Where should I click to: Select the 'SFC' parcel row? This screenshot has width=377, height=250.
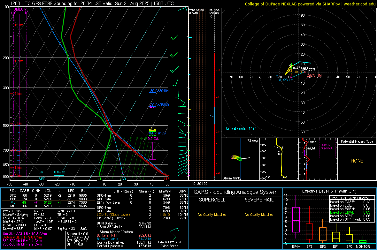tap(48, 195)
